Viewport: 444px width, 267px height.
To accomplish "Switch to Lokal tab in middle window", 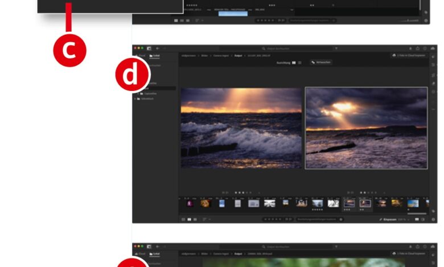I will click(x=155, y=56).
